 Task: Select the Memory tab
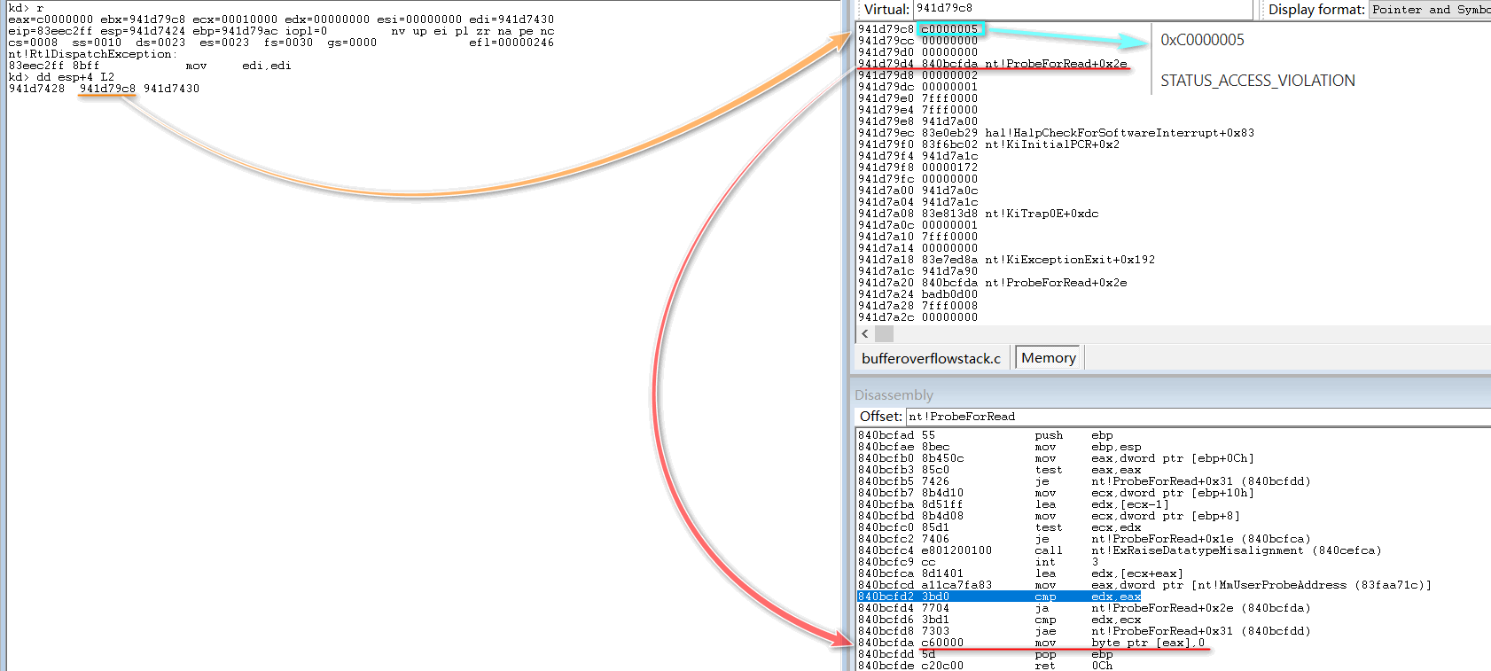pos(1048,358)
